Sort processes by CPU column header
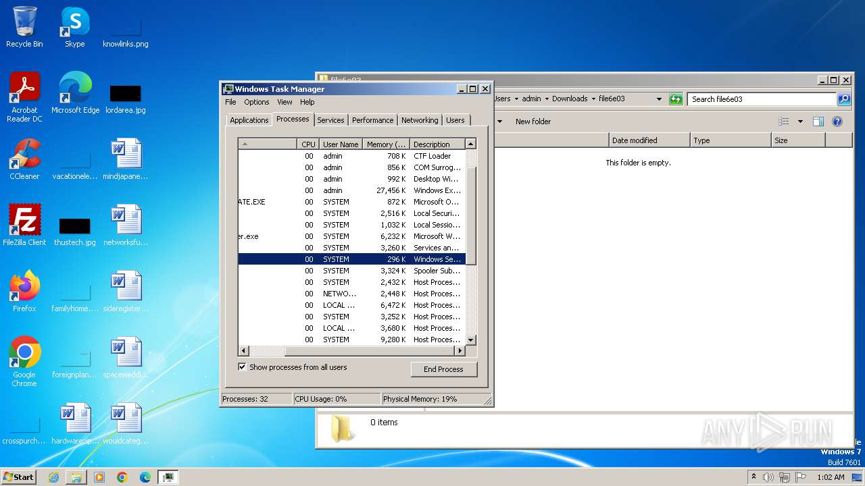The height and width of the screenshot is (486, 865). [x=308, y=144]
